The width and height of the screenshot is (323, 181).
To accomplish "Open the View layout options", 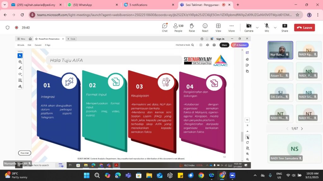I will (x=218, y=27).
